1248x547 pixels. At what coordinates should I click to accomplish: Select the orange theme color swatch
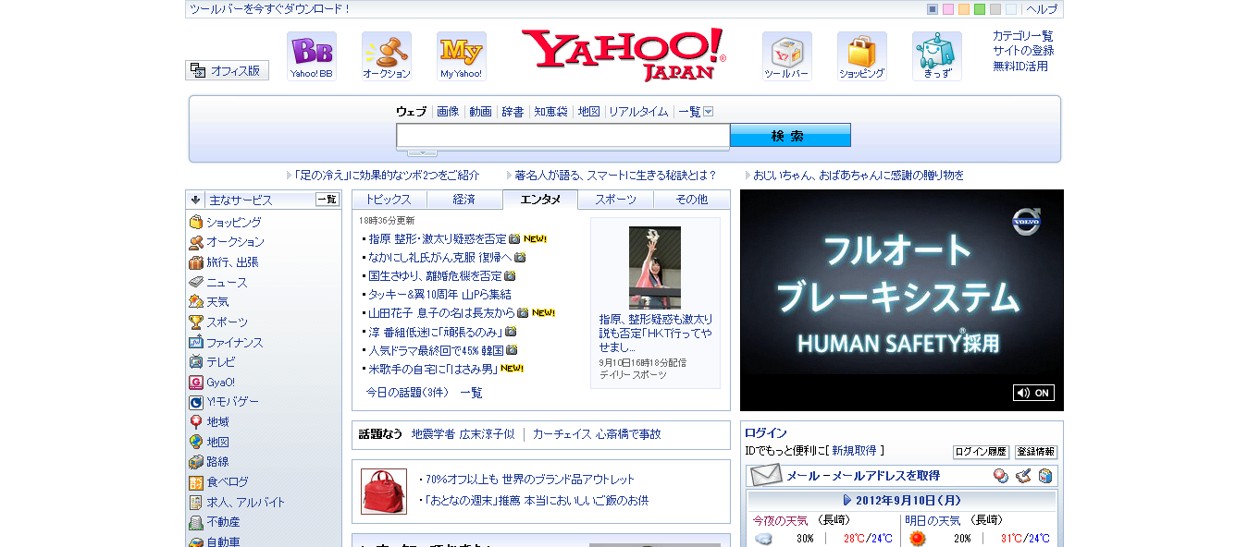[964, 9]
